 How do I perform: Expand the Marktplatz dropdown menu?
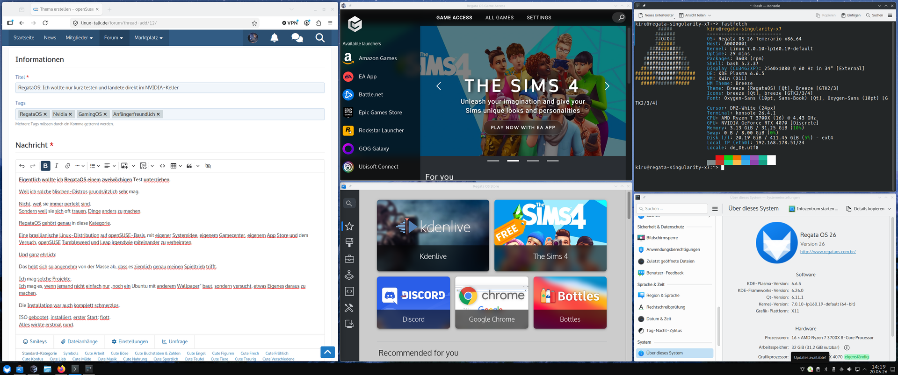coord(148,38)
